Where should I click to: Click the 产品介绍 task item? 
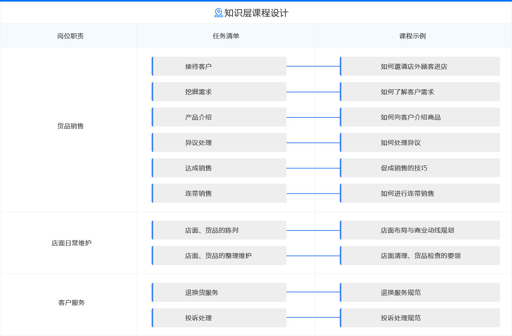(x=219, y=117)
